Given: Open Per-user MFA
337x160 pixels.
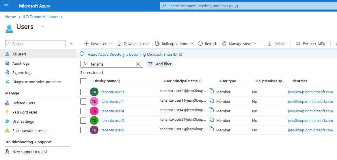Looking at the screenshot, I should pos(310,44).
